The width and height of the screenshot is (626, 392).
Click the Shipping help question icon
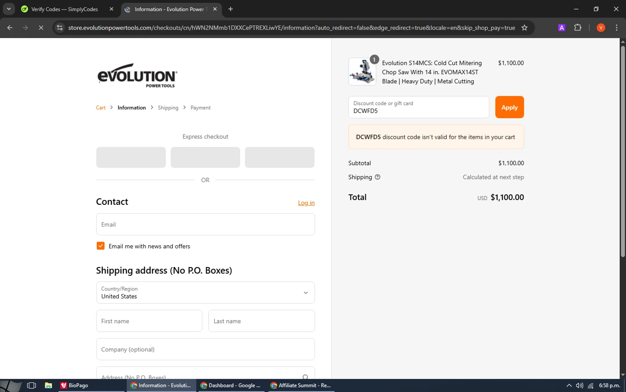tap(378, 177)
